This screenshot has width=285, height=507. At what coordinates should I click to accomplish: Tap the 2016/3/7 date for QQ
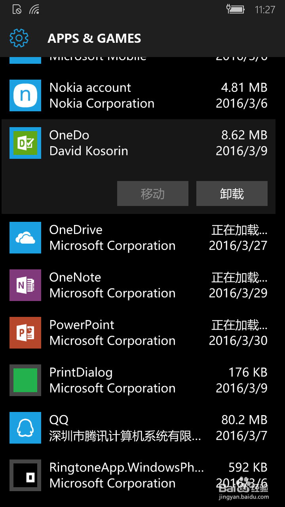[x=241, y=436]
